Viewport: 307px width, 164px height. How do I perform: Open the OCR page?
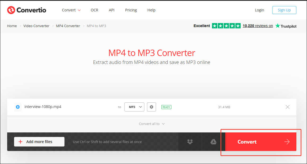pyautogui.click(x=94, y=10)
